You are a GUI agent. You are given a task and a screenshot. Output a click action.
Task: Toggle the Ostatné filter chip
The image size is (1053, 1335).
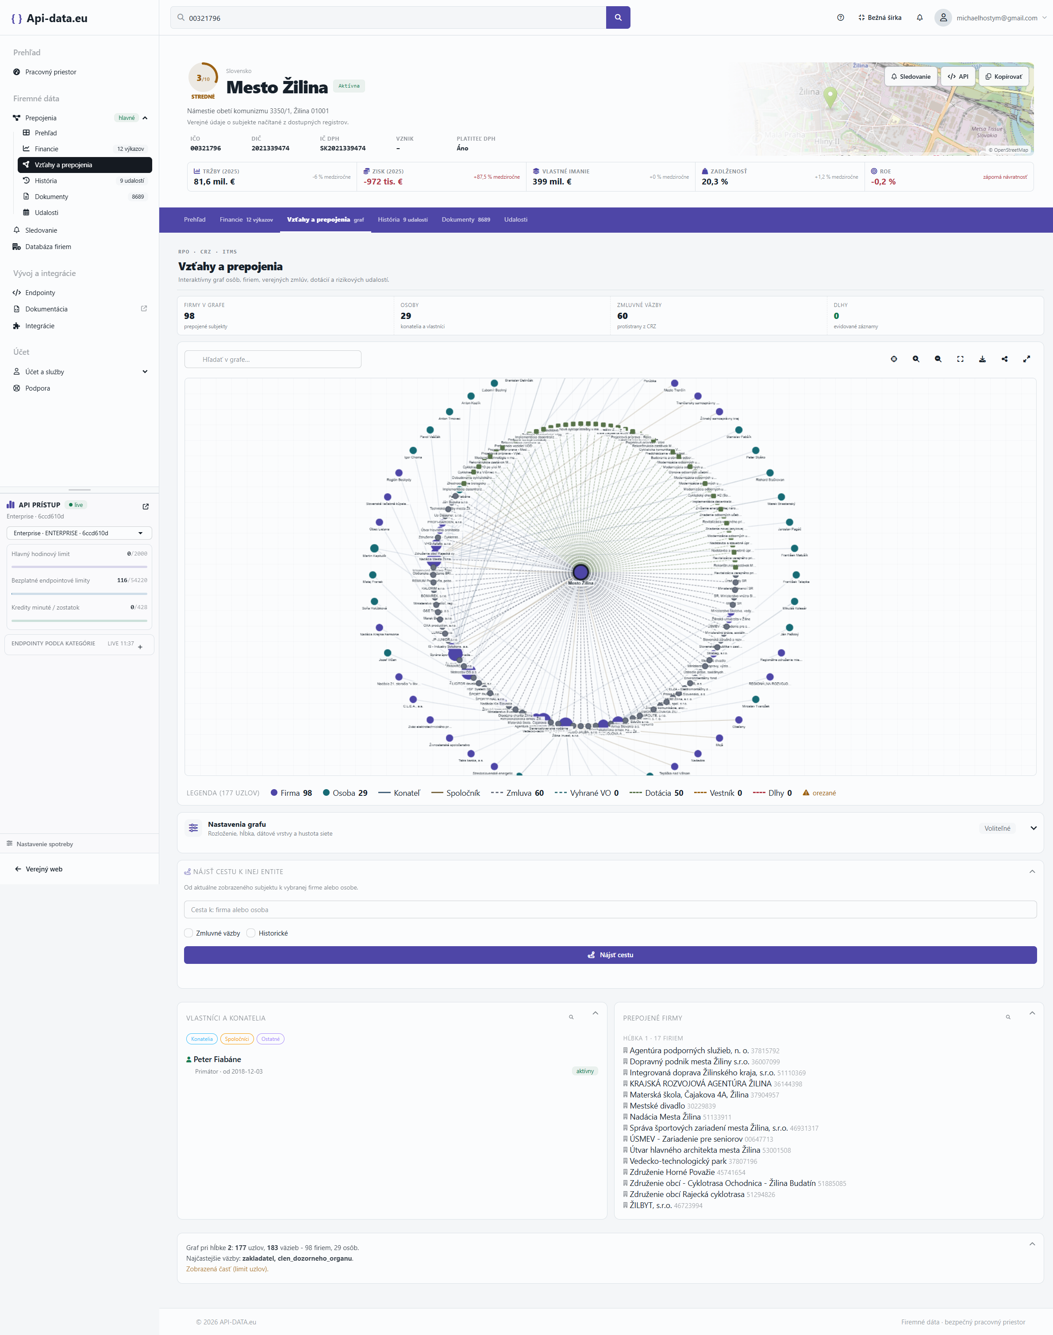[270, 1039]
